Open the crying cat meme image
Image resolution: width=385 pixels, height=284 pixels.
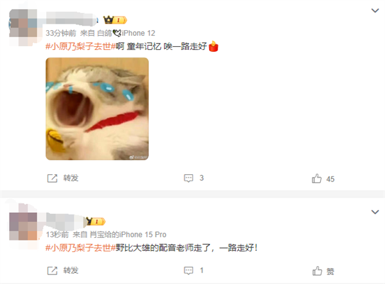98,109
